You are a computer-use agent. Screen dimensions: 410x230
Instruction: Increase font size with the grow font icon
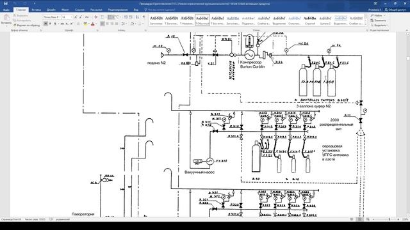tap(76, 17)
